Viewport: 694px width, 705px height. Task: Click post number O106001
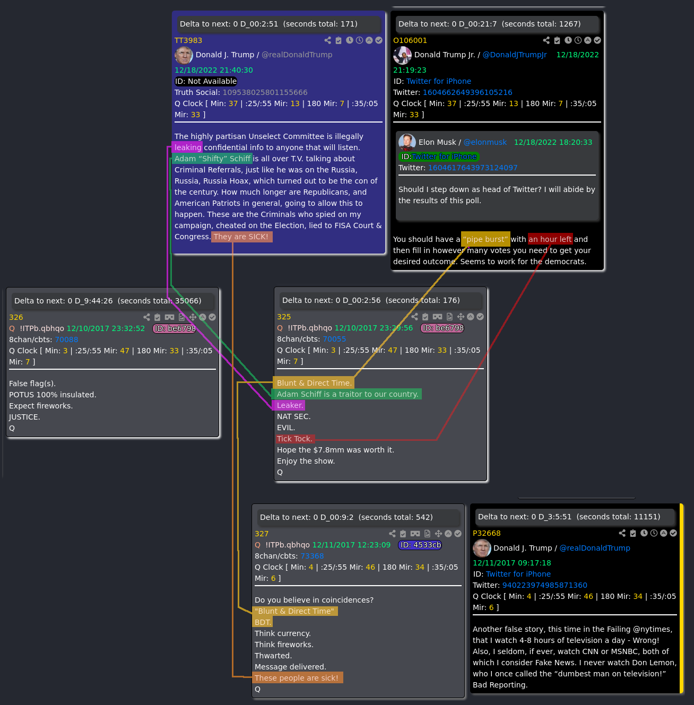tap(410, 40)
